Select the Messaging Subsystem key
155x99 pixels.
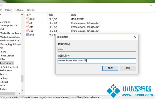(x=10, y=44)
